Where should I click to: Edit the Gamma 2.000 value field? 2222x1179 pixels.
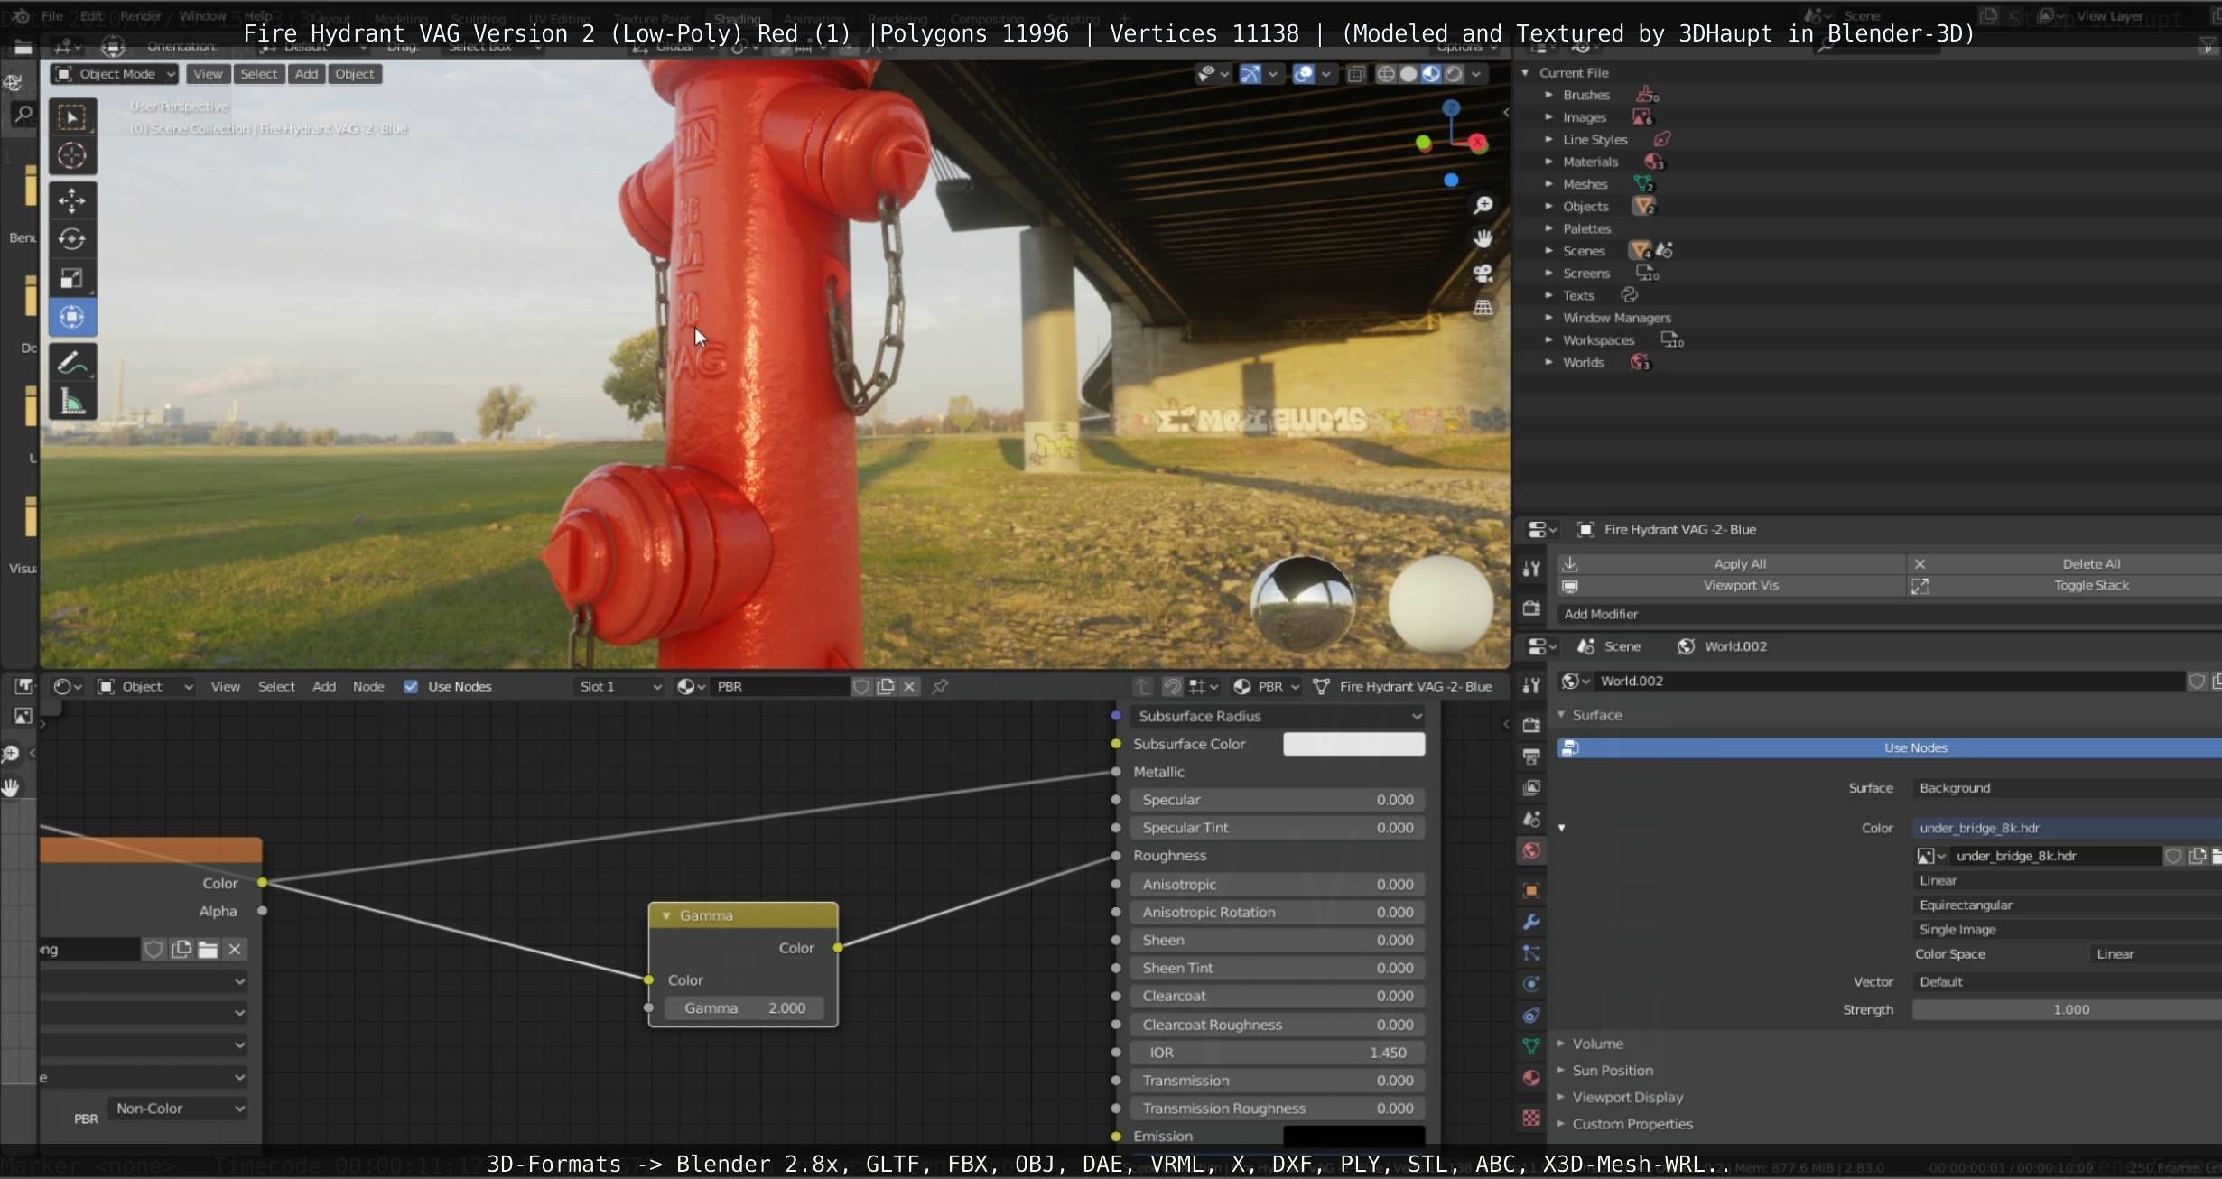tap(744, 1008)
